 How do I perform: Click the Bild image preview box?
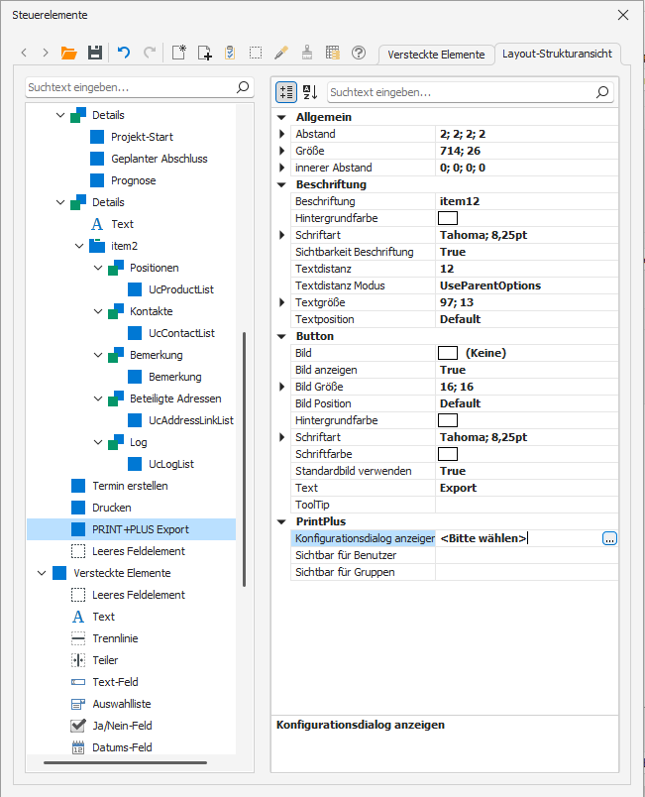(448, 353)
